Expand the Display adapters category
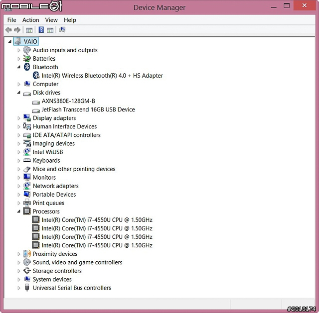This screenshot has height=313, width=319. tap(19, 118)
